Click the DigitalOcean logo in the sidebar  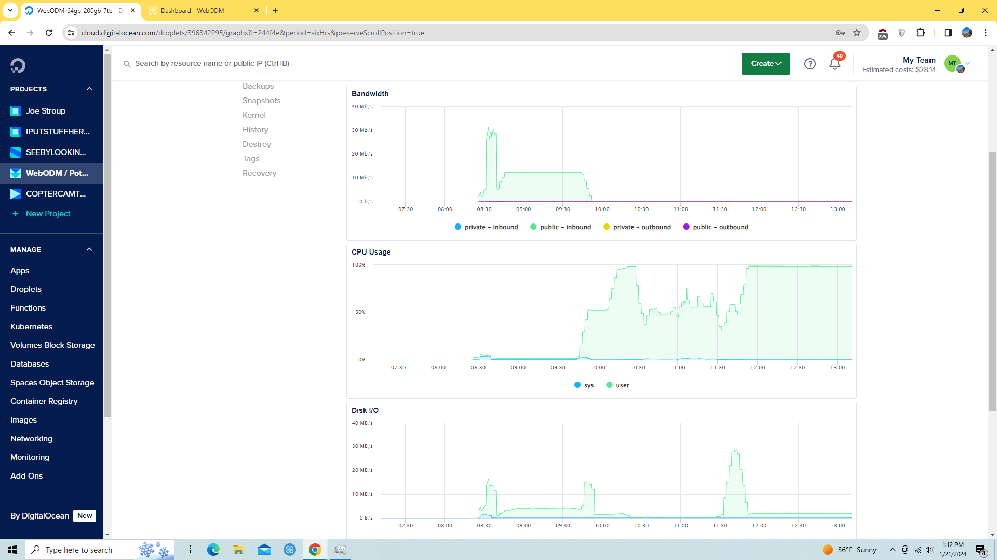[x=18, y=65]
